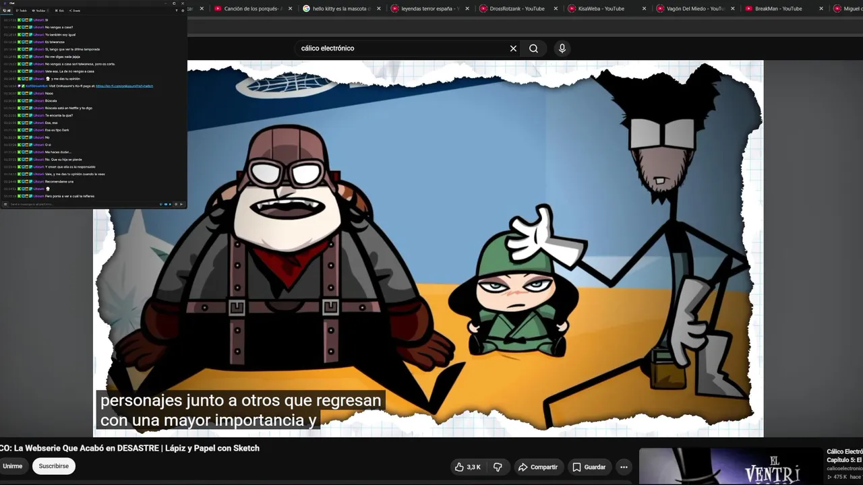Click chat message 'Te encanta la que?'

(x=59, y=115)
